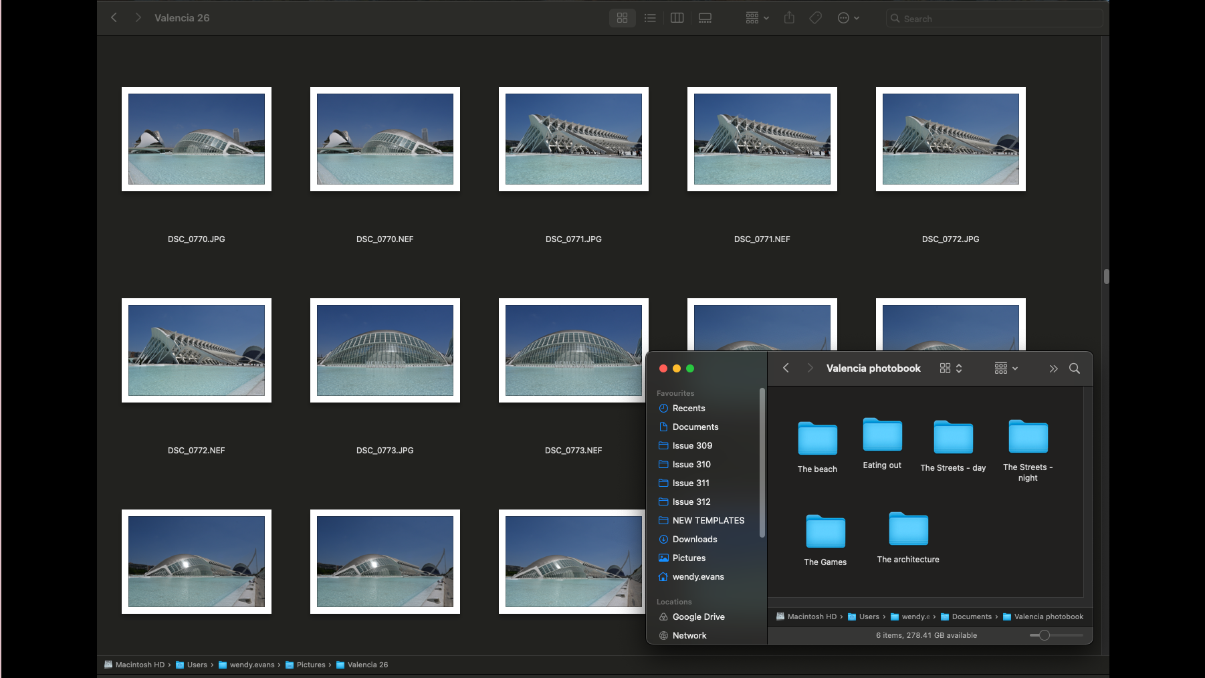Image resolution: width=1205 pixels, height=678 pixels.
Task: Go forward in the Valencia 26 window
Action: [138, 18]
